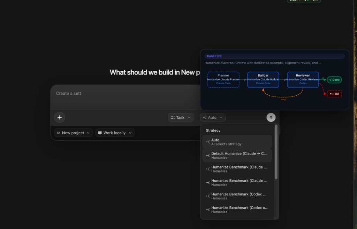Open the New project selector
Screen dimensions: 357x229
click(x=73, y=133)
